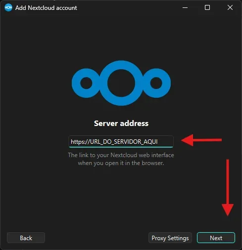Return to the previous step with Back
This screenshot has width=242, height=250.
[x=26, y=238]
